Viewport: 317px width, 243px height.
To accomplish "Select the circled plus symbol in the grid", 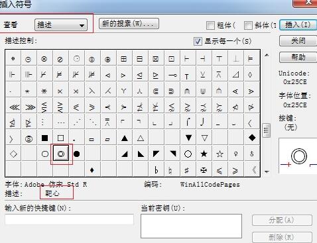I will pyautogui.click(x=13, y=59).
